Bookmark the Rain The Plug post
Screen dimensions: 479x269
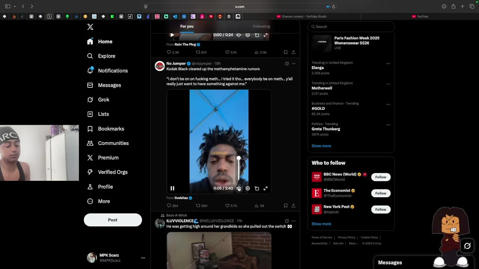pos(286,52)
